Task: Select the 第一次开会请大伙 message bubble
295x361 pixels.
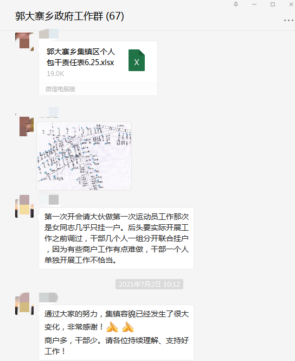Action: (117, 238)
